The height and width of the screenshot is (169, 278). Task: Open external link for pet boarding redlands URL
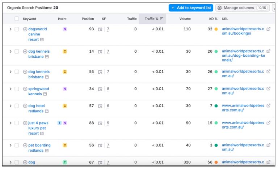coord(268,145)
